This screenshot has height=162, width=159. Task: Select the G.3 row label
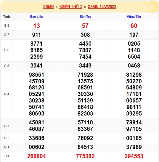[7, 126]
